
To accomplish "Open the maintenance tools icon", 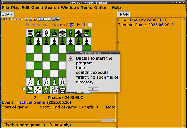I will pos(38,19).
